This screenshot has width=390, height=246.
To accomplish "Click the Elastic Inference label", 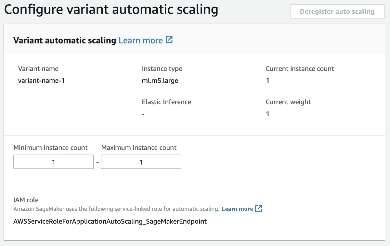I will [x=166, y=102].
